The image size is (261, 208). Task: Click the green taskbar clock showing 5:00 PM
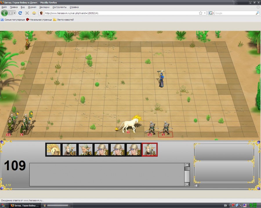pyautogui.click(x=253, y=205)
